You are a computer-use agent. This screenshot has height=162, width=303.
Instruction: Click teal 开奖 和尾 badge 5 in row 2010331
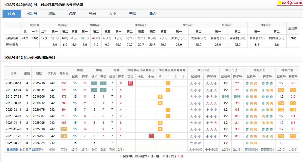point(103,90)
